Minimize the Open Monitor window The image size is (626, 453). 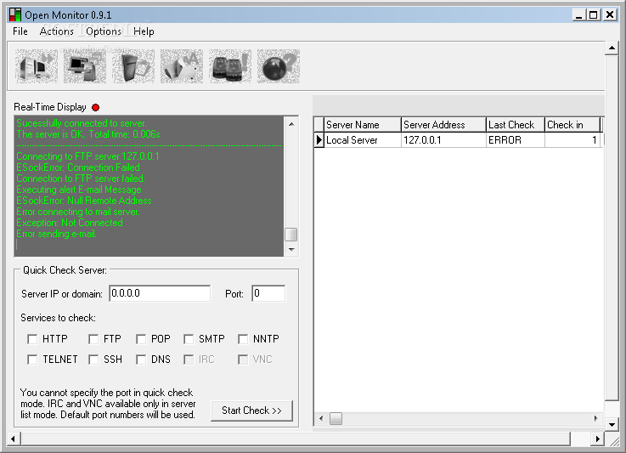578,15
